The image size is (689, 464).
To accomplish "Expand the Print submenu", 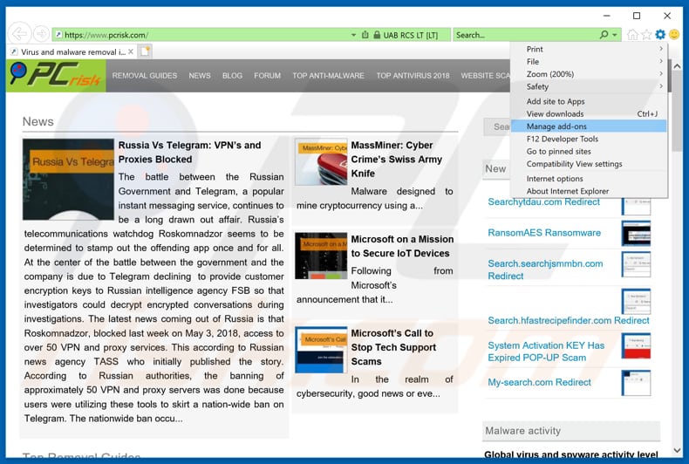I will (x=589, y=49).
